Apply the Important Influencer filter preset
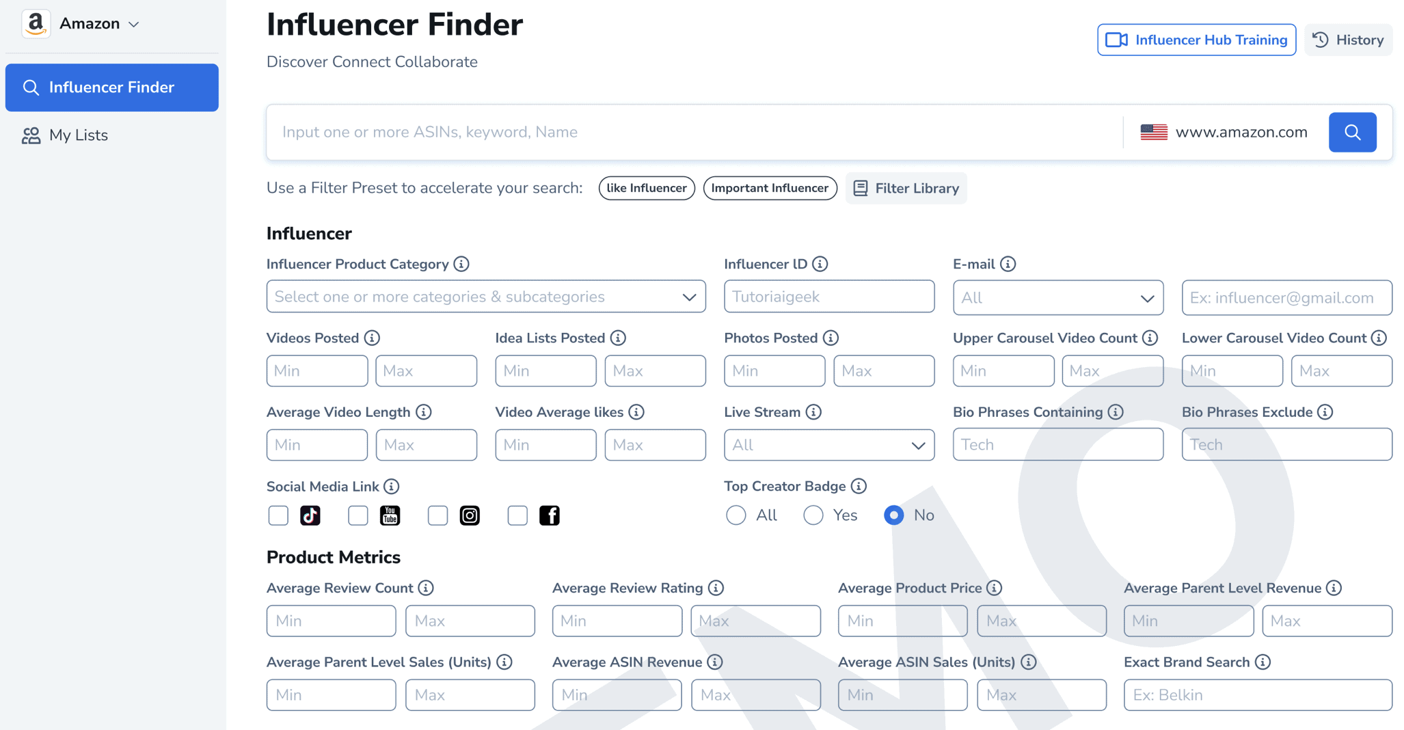Image resolution: width=1404 pixels, height=730 pixels. pos(770,188)
